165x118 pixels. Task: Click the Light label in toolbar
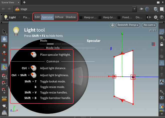pyautogui.click(x=12, y=17)
